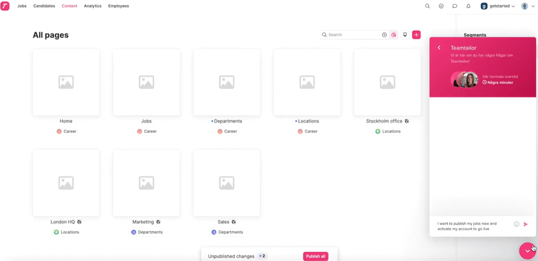Open the Content menu
This screenshot has width=538, height=261.
coord(70,6)
